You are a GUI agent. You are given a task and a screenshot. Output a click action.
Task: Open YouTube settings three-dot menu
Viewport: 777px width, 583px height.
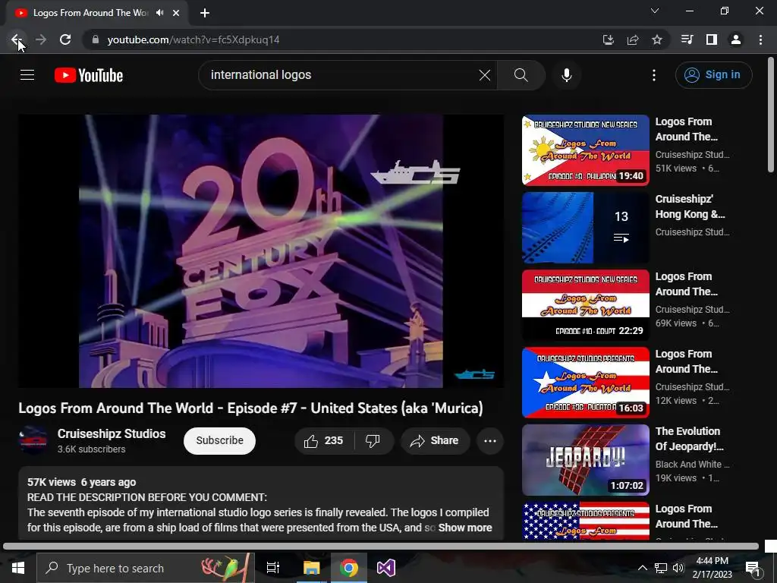pos(654,75)
